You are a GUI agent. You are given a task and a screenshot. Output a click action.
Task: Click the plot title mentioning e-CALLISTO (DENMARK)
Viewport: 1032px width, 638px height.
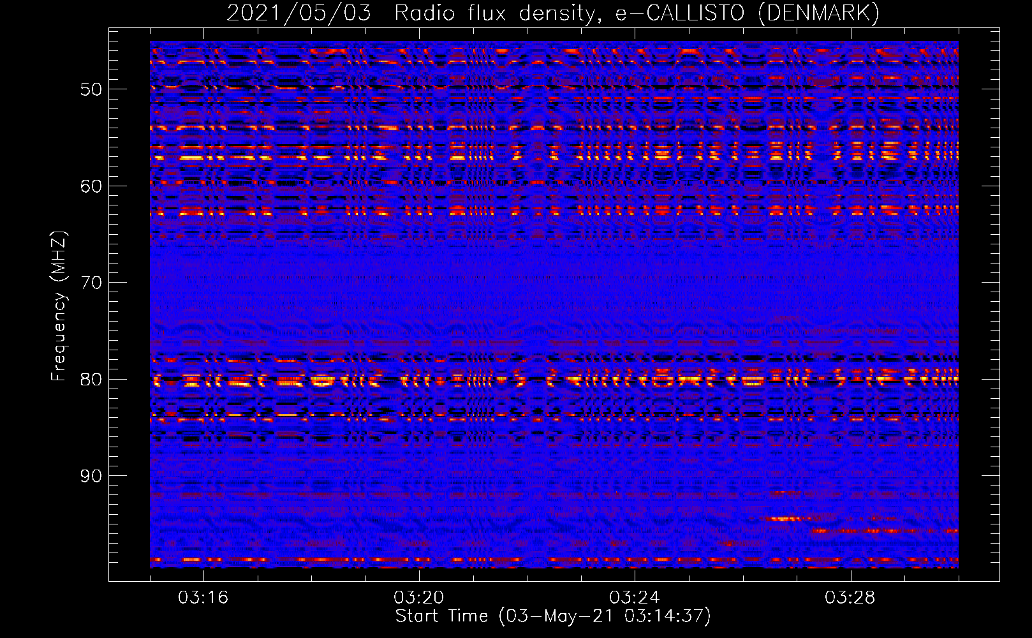pos(553,13)
